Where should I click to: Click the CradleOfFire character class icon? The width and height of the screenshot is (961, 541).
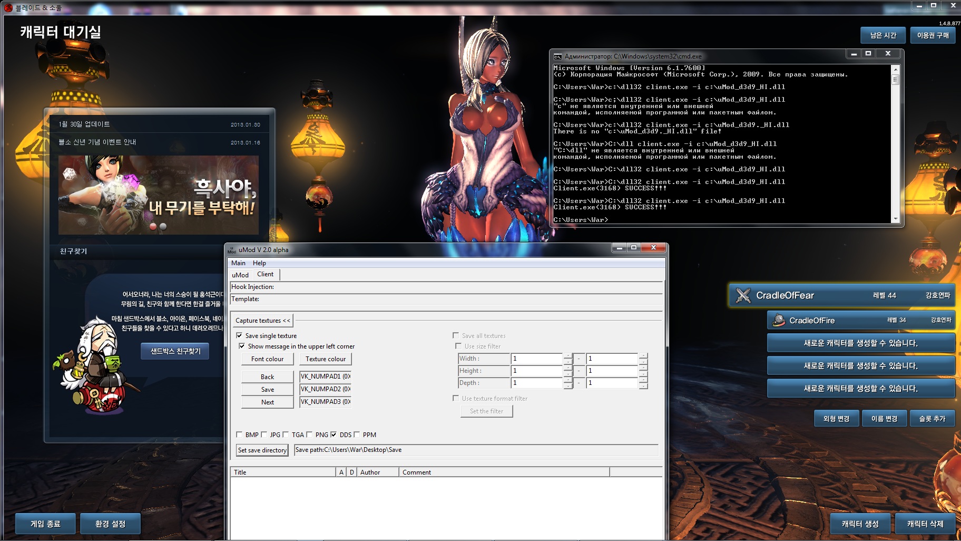(778, 321)
